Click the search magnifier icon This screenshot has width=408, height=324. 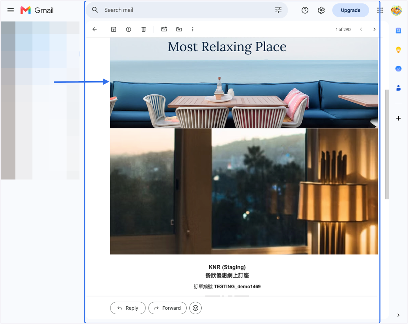tap(95, 10)
